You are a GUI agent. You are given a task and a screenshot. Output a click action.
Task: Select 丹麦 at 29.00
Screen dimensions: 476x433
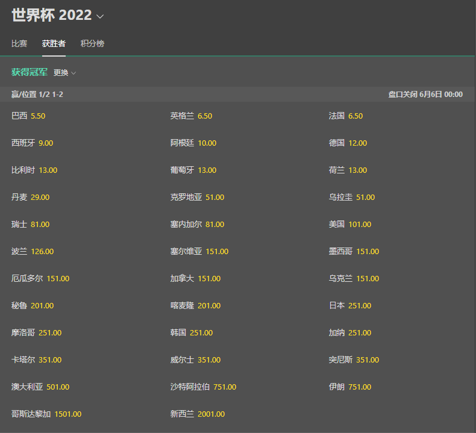click(x=30, y=198)
